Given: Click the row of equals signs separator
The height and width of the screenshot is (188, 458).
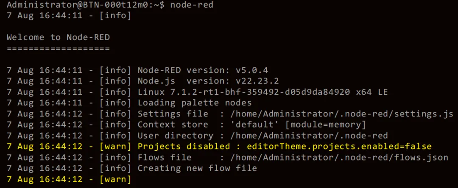Looking at the screenshot, I should coord(59,48).
